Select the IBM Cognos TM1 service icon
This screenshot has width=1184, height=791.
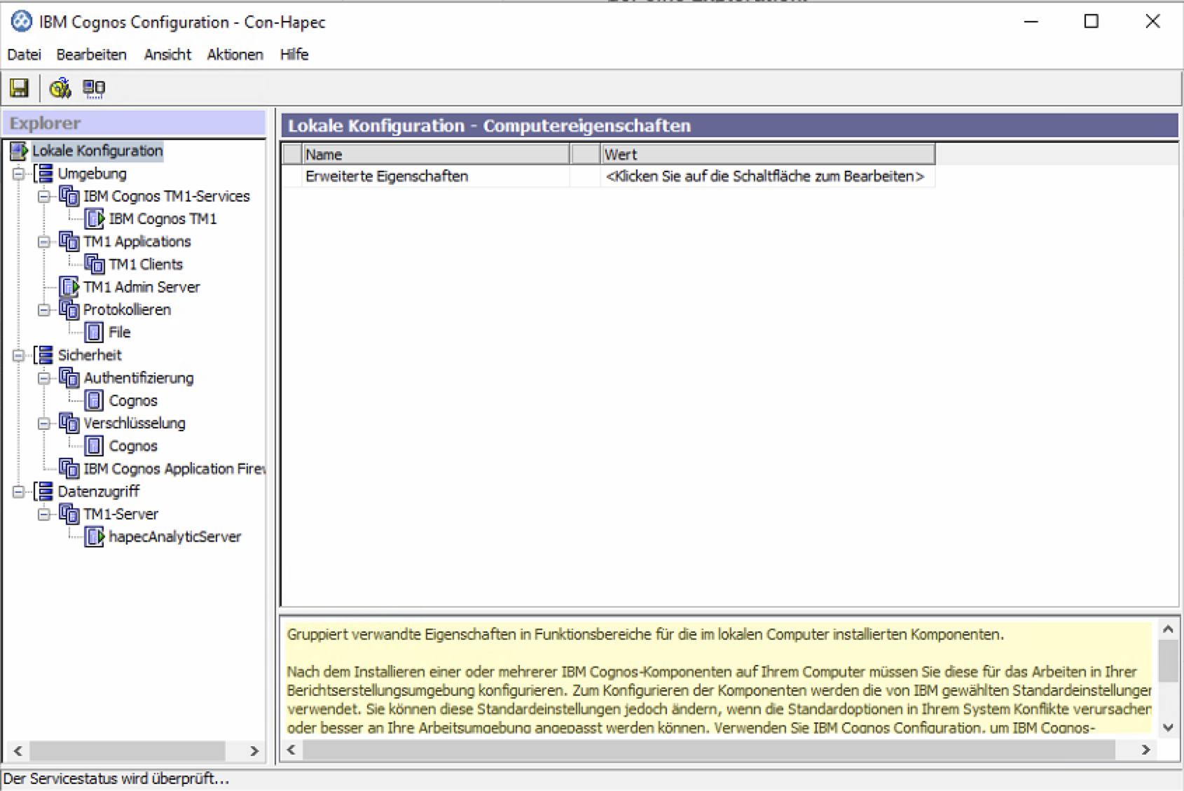[94, 219]
